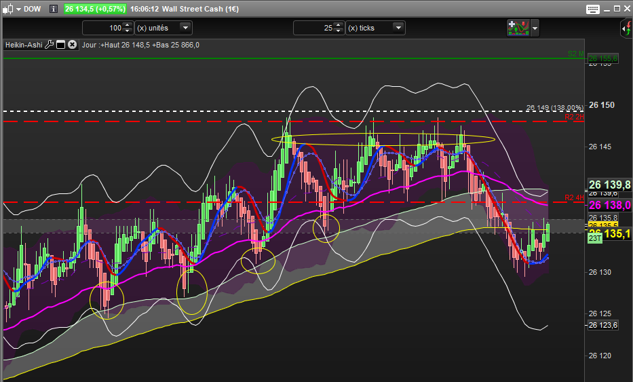Screen dimensions: 633x382
Task: Click the red R2 2H resistance label
Action: click(x=574, y=117)
